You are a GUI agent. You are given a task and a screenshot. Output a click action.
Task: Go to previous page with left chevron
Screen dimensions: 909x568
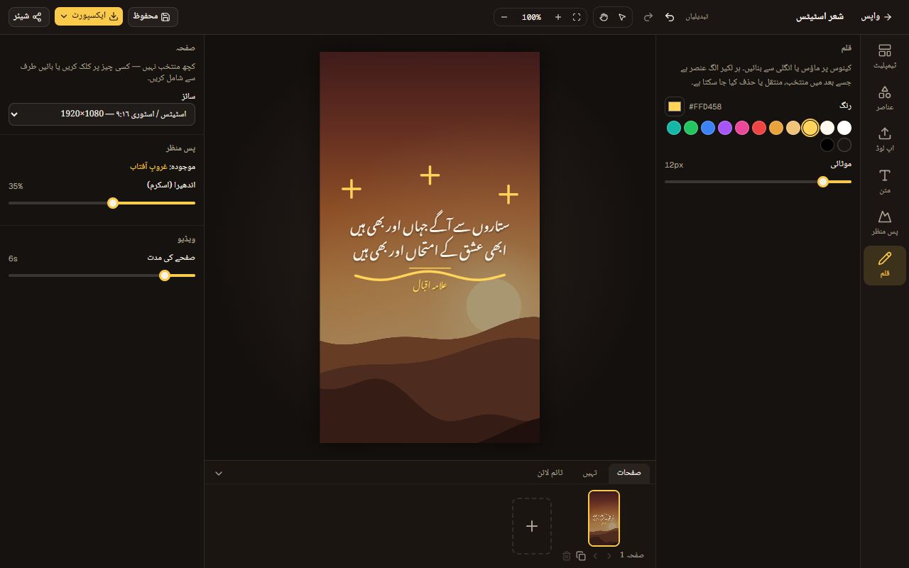[595, 556]
